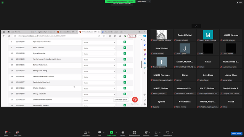
Task: Open attendance dropdown for Chindy Julia Putri
Action: [99, 94]
